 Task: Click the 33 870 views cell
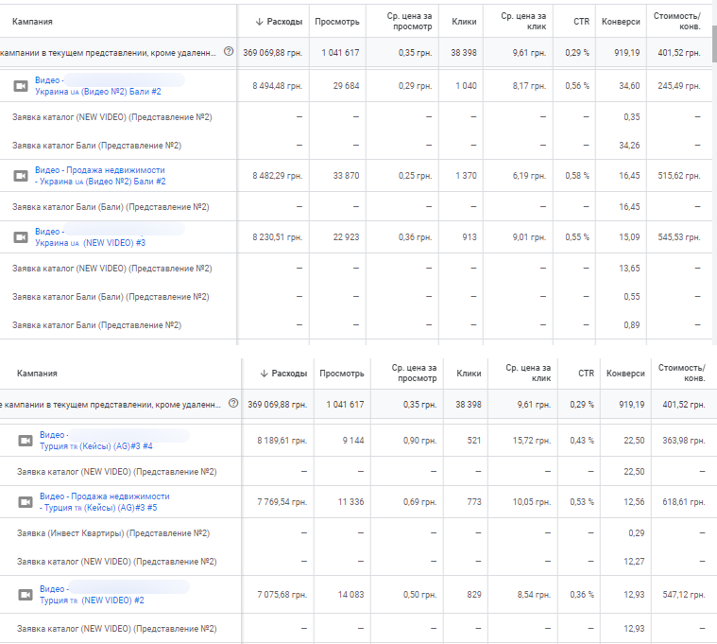(x=346, y=176)
